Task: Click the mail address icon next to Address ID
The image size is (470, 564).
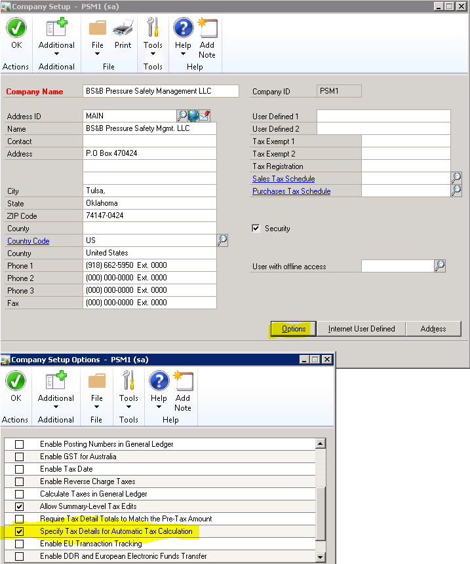Action: [x=205, y=116]
